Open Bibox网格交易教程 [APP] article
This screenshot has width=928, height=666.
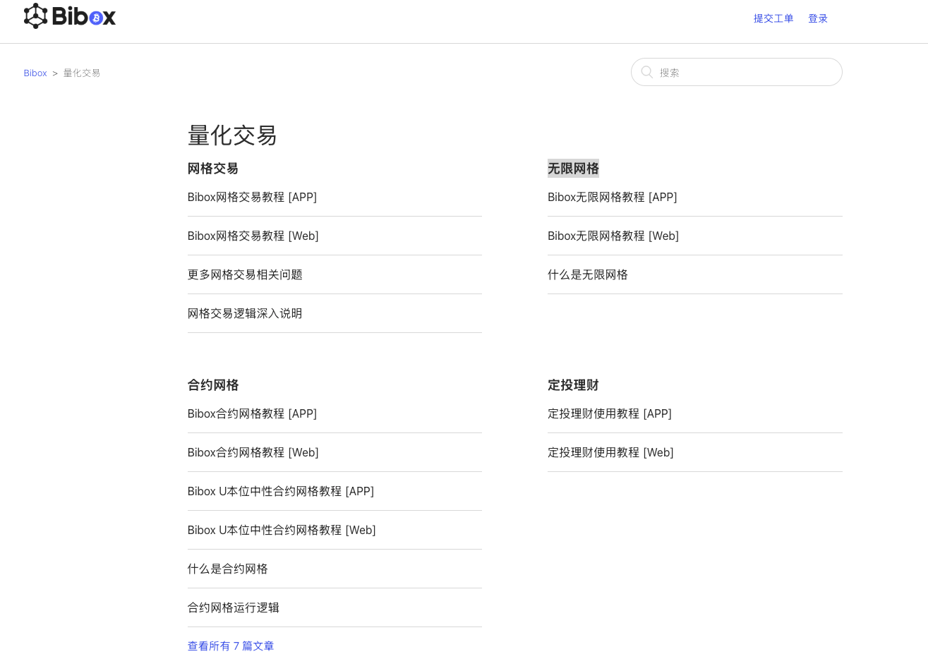pos(252,197)
